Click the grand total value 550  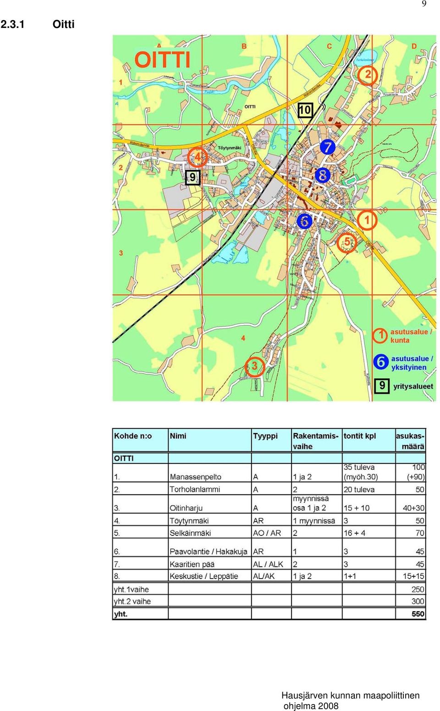coord(418,614)
